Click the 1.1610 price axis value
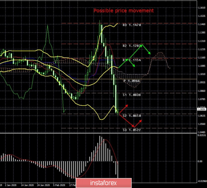The height and width of the screenshot is (188, 207). (x=202, y=8)
